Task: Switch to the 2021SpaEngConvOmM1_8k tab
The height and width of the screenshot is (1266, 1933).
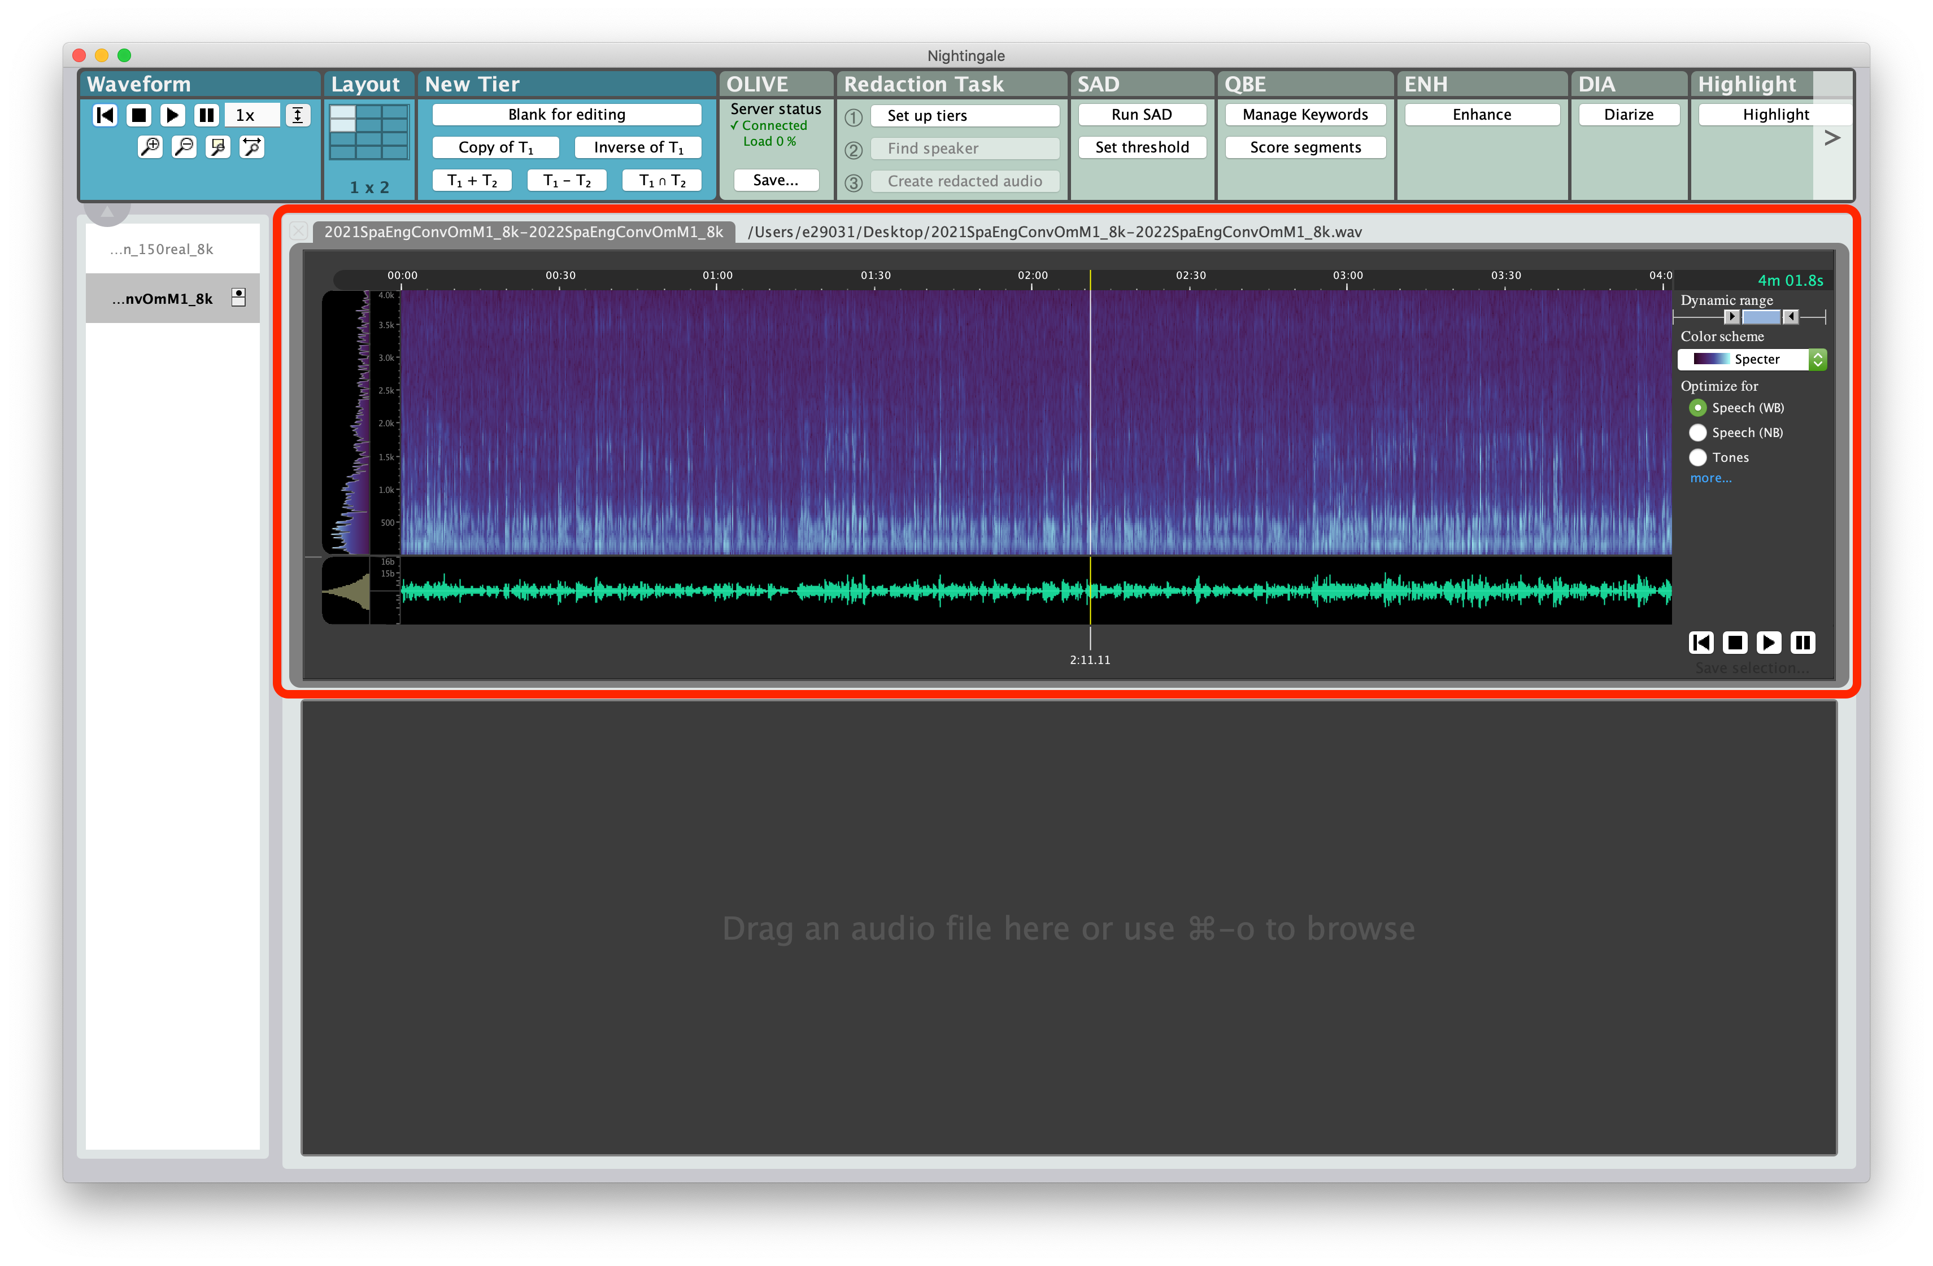Action: (523, 232)
